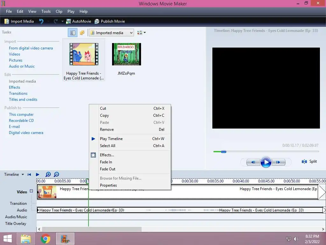Step to next frame in preview
This screenshot has width=326, height=245.
(x=278, y=162)
